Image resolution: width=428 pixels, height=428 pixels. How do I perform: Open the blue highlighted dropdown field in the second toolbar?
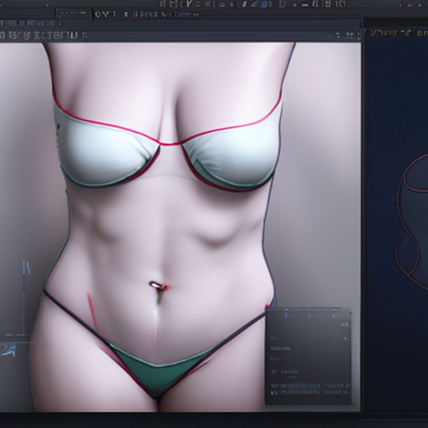click(74, 14)
